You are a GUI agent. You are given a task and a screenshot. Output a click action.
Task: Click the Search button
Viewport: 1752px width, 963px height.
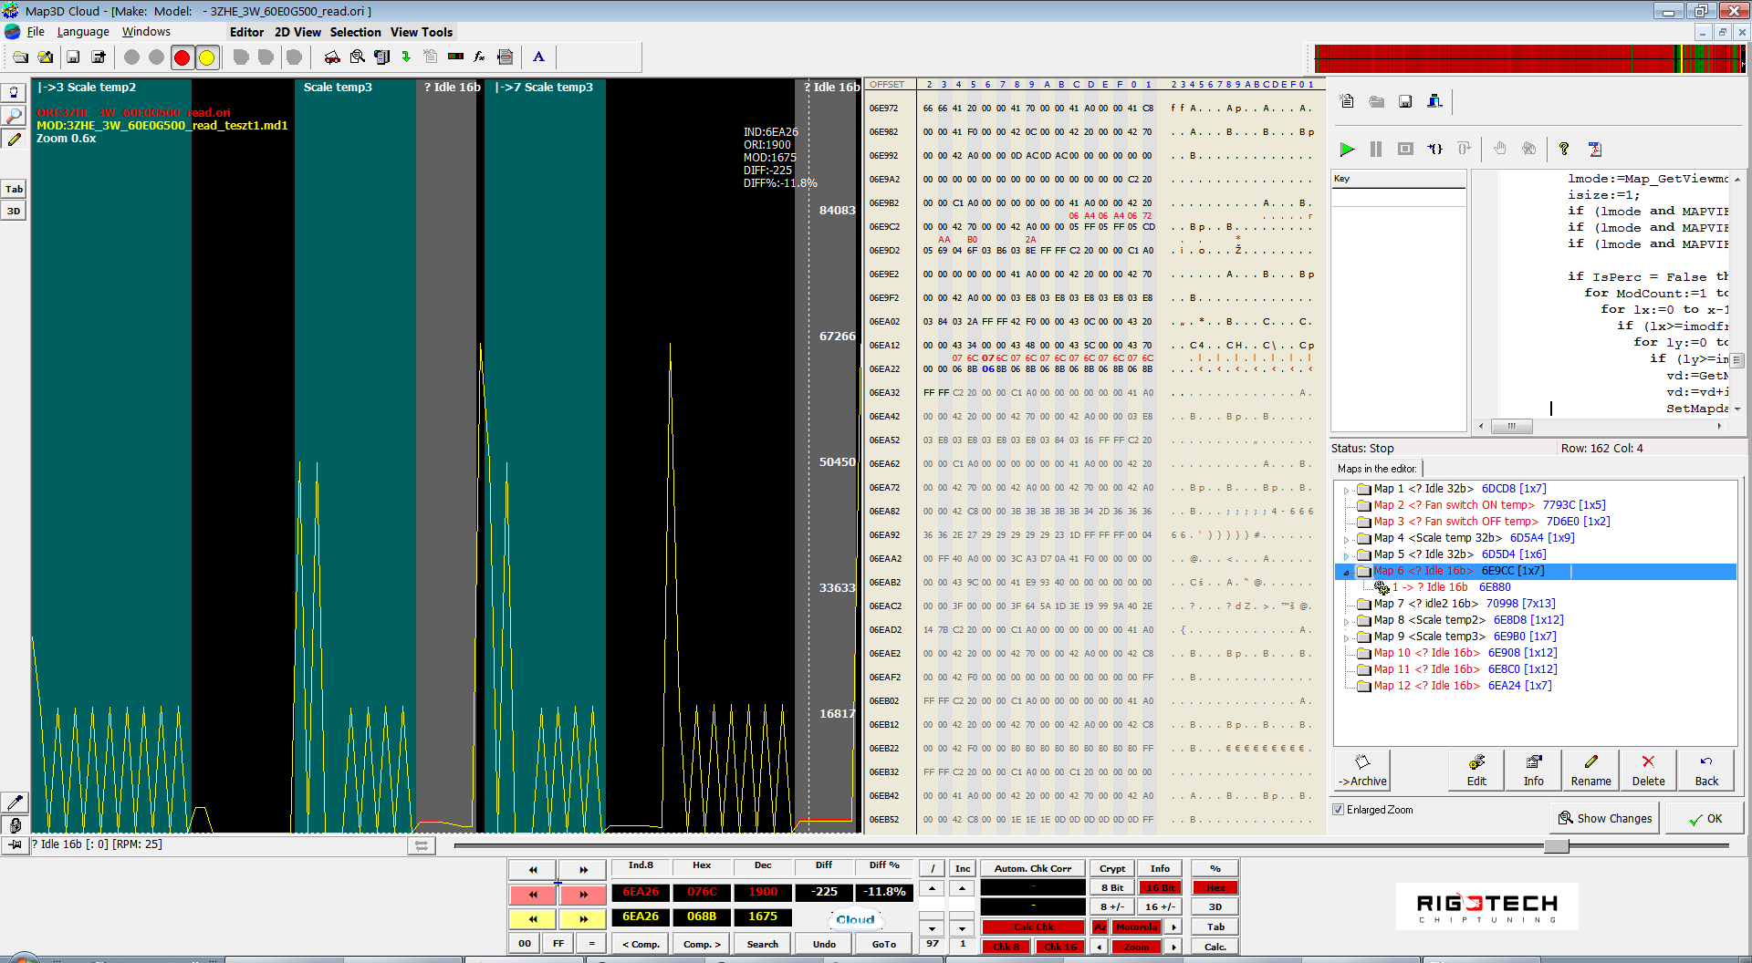(x=762, y=944)
